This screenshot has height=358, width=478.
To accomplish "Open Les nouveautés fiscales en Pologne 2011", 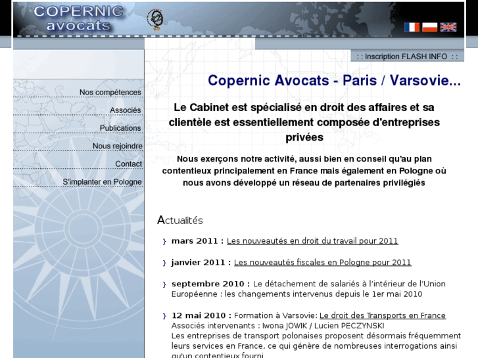I will pyautogui.click(x=323, y=262).
